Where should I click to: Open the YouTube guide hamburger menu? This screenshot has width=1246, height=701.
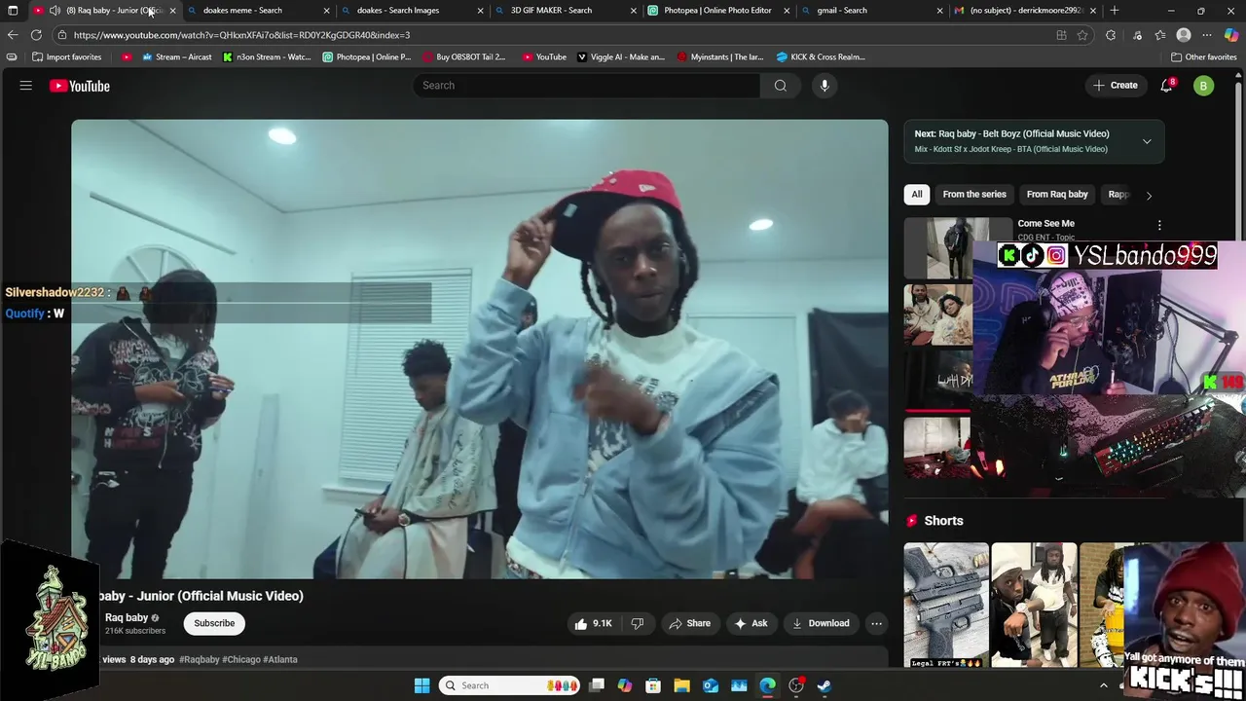[26, 86]
